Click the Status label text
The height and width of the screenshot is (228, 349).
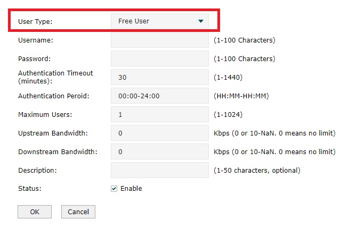pos(29,189)
